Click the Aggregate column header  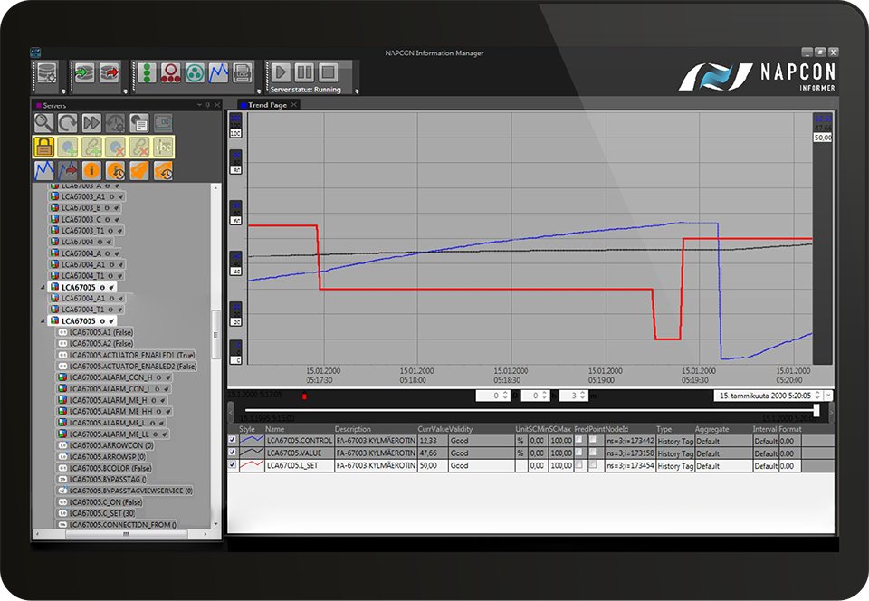pos(711,429)
